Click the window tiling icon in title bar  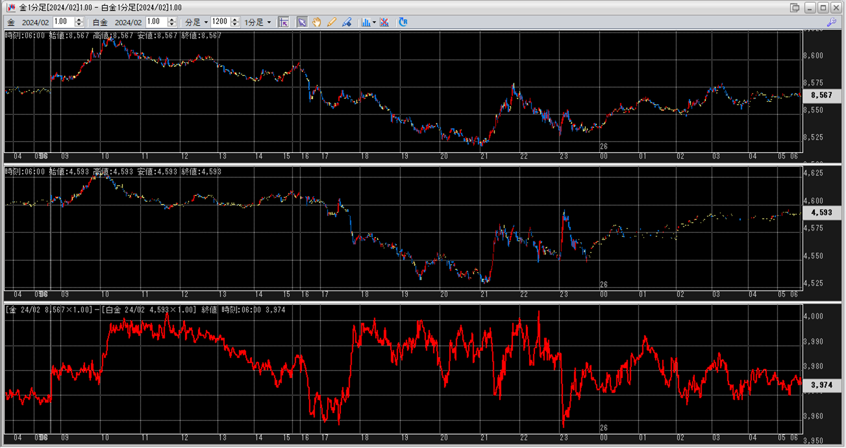pyautogui.click(x=794, y=7)
